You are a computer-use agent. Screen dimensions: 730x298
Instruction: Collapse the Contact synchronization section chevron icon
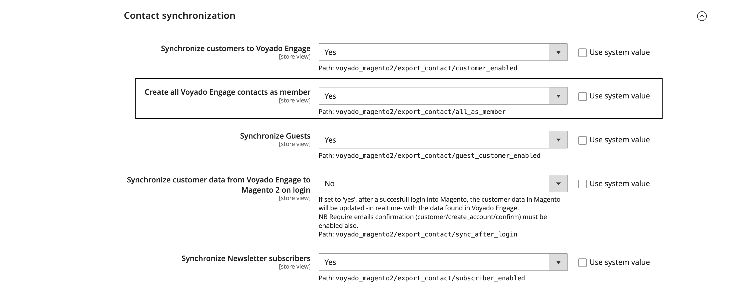(702, 16)
